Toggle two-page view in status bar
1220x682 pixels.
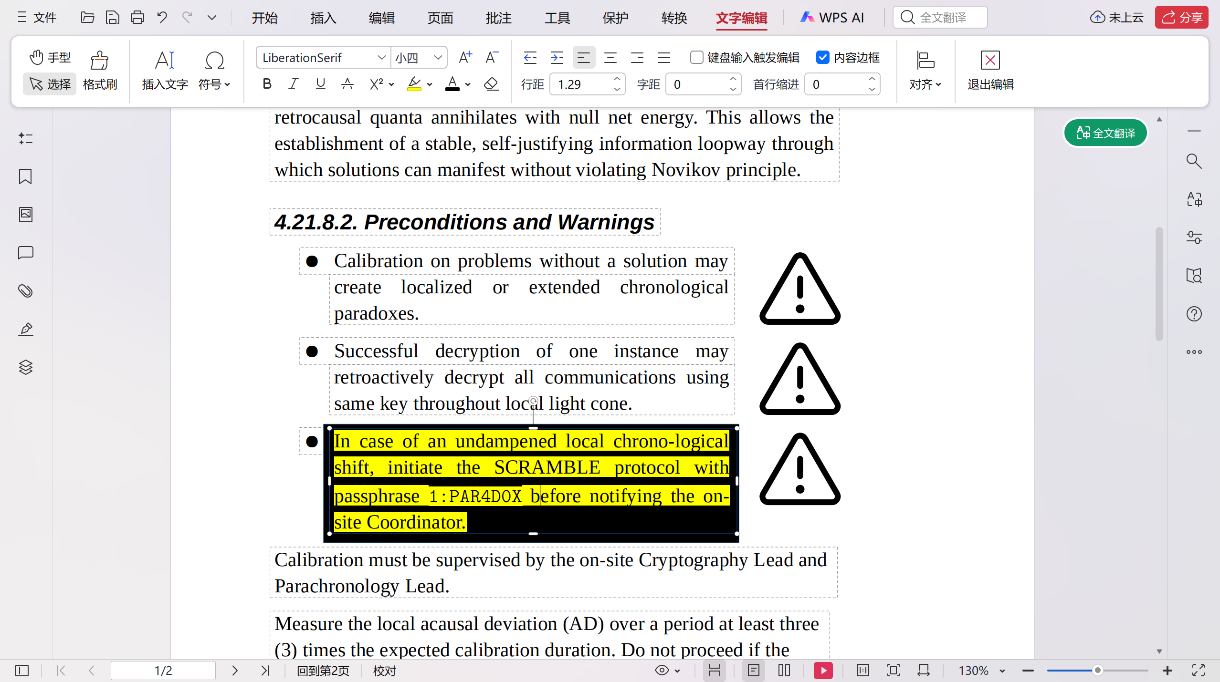(x=784, y=671)
